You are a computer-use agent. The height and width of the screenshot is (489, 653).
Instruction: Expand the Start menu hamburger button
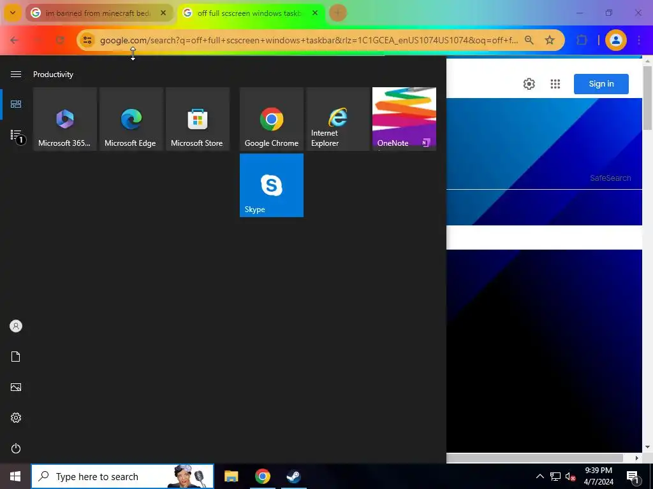pos(16,74)
